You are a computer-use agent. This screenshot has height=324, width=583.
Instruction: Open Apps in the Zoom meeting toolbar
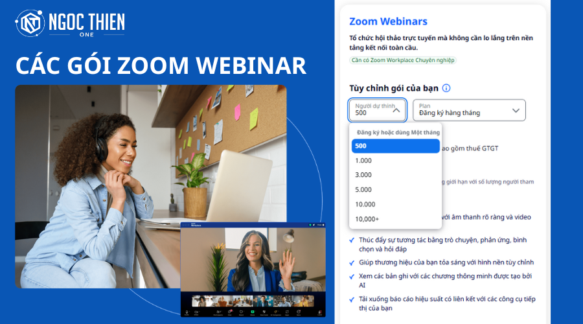click(x=287, y=312)
